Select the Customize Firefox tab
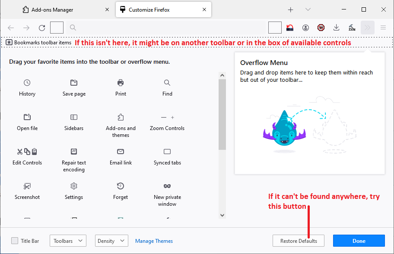This screenshot has height=254, width=394. tap(163, 9)
